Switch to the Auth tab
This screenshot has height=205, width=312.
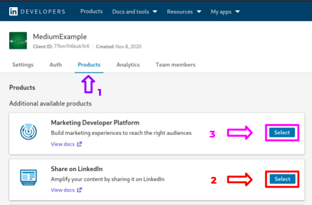[55, 65]
